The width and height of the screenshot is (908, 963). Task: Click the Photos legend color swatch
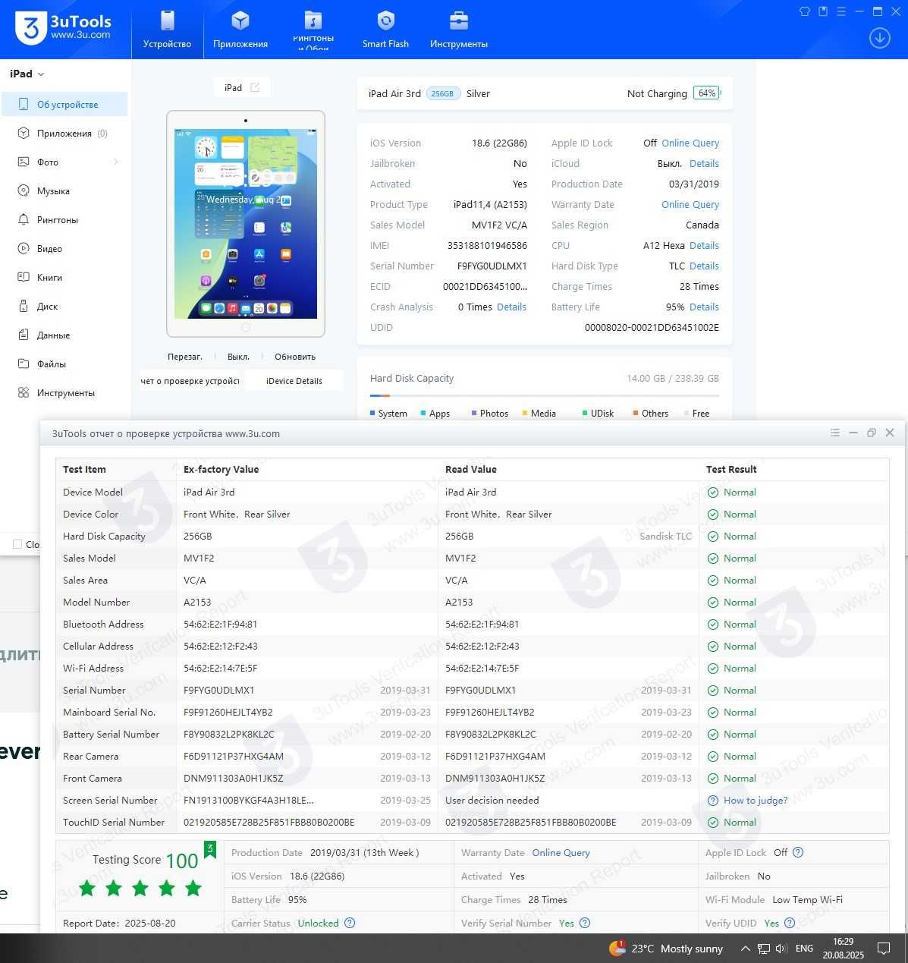[474, 413]
